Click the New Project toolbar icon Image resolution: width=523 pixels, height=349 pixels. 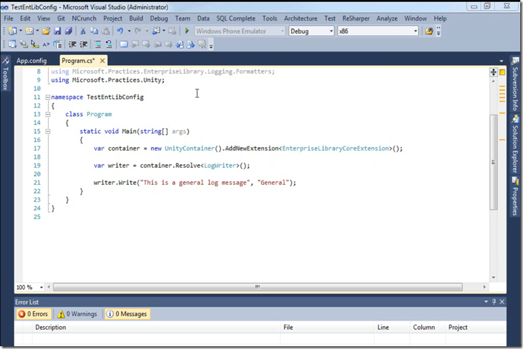coord(12,31)
